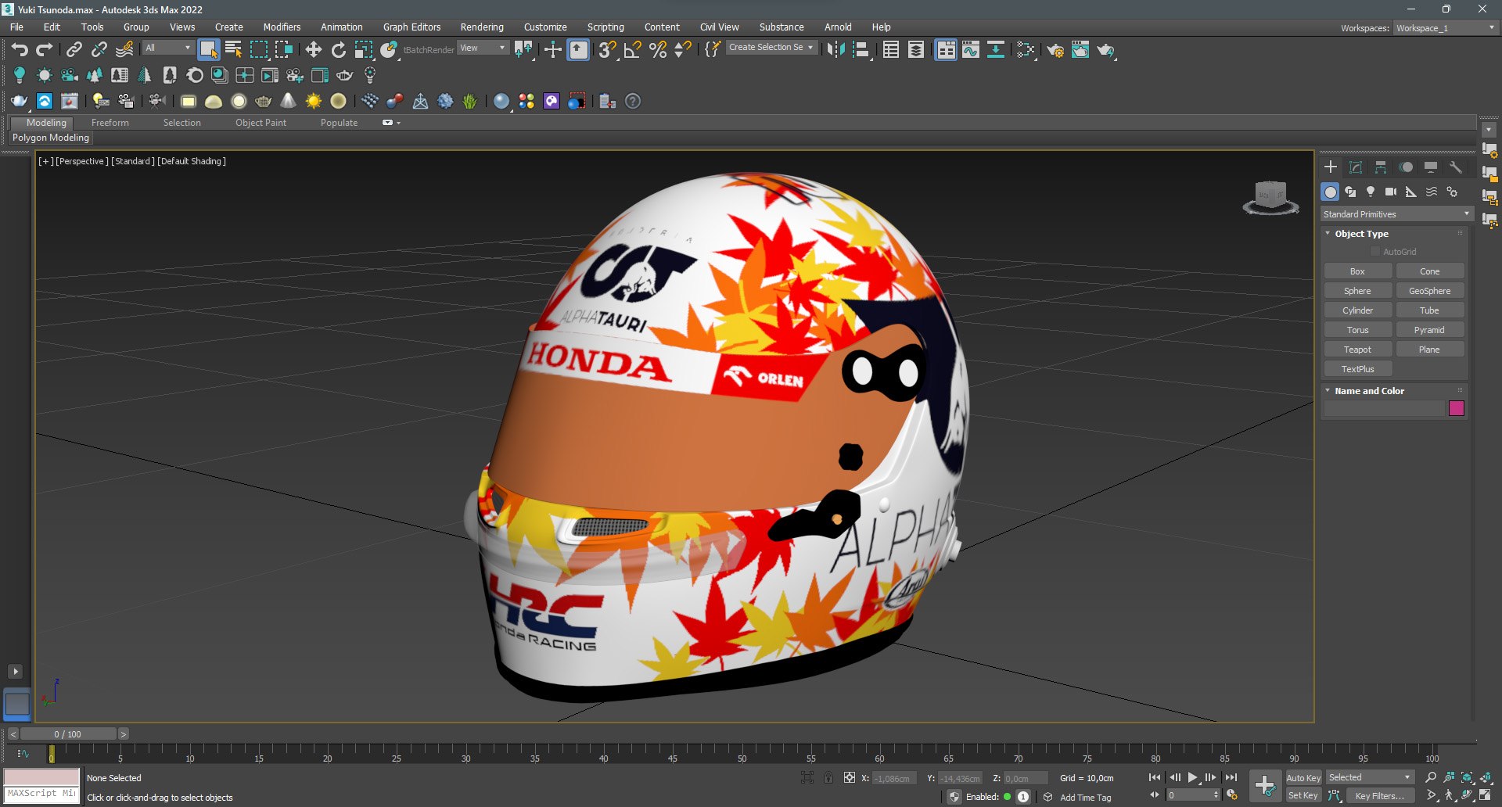Click the Sphere button

[1357, 291]
